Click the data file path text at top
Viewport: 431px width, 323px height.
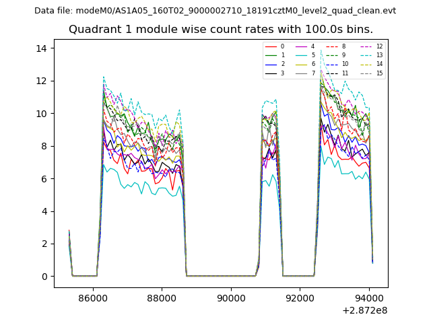[215, 11]
